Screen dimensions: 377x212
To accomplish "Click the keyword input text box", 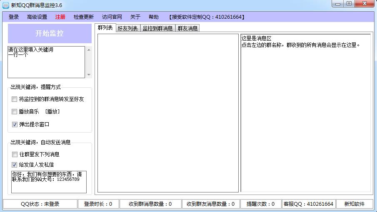I will pos(46,62).
